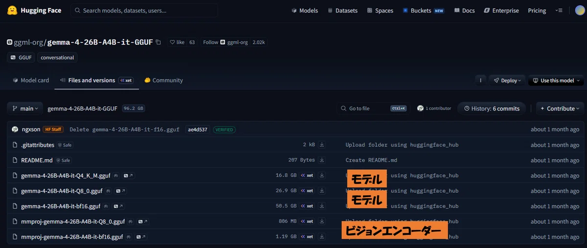Click the pickle scan icon on Q4_K_M row
Screen dimensions: 587x248
116,175
